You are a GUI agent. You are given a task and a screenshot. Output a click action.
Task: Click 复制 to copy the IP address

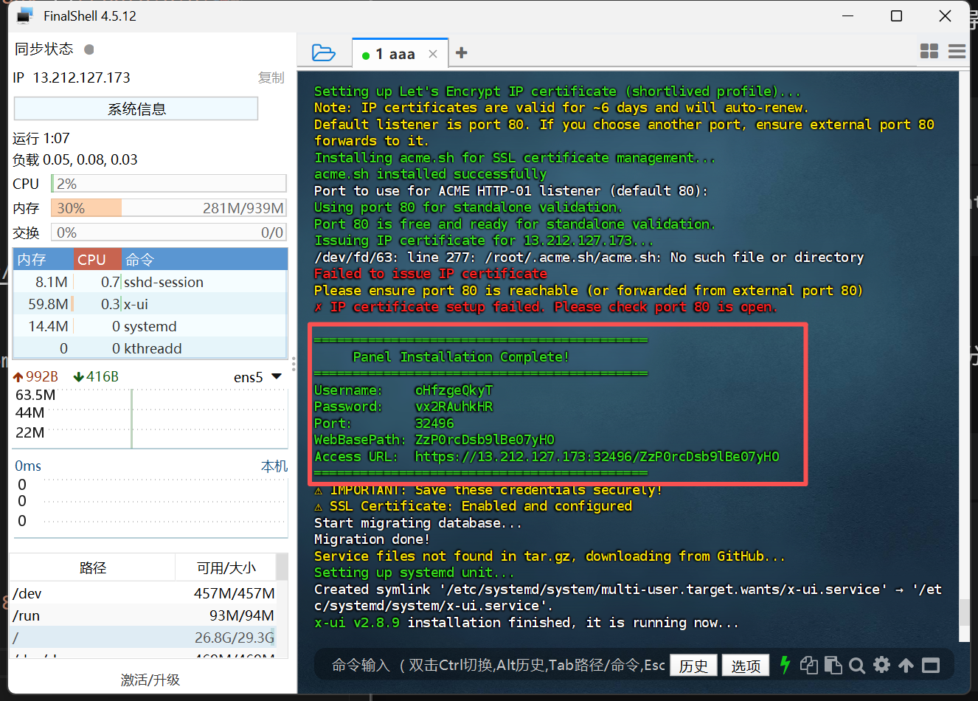tap(271, 77)
